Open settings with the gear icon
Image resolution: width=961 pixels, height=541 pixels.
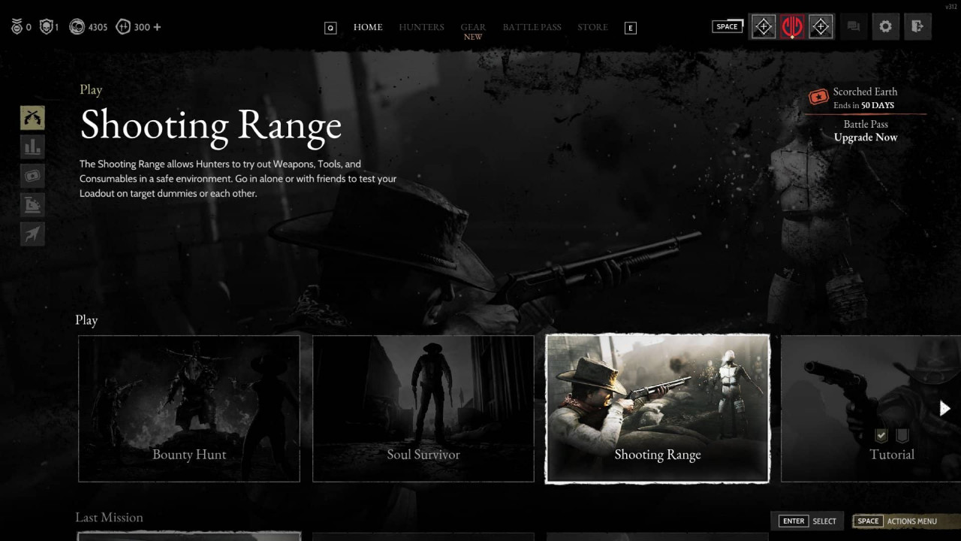885,27
